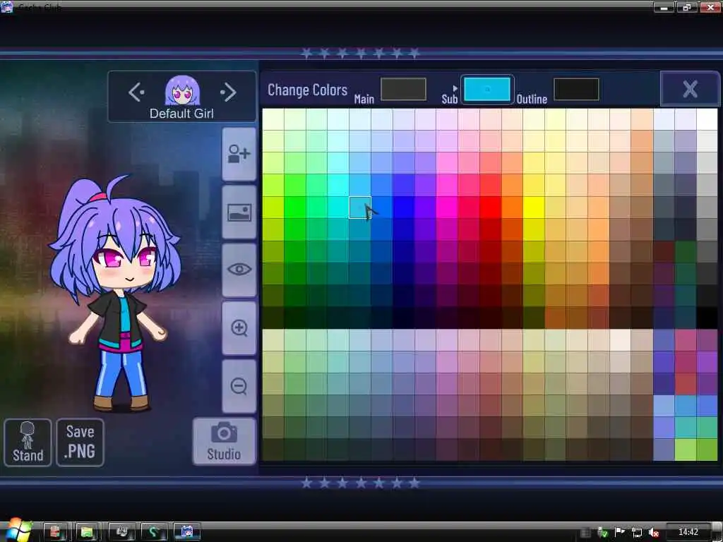Pick the violet purple swatch in the bright row
Viewport: 723px width, 542px height.
425,207
